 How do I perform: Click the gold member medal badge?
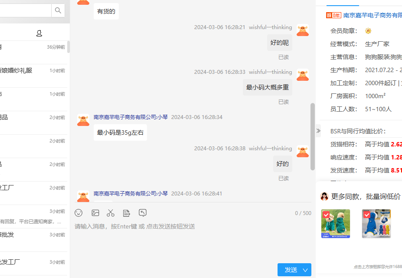[x=368, y=31]
